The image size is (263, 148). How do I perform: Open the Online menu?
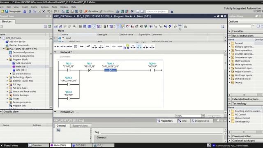point(34,7)
